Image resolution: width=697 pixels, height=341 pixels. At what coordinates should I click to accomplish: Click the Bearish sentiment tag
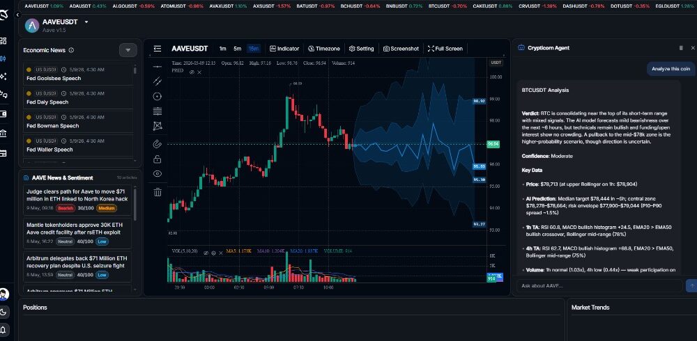coord(66,208)
